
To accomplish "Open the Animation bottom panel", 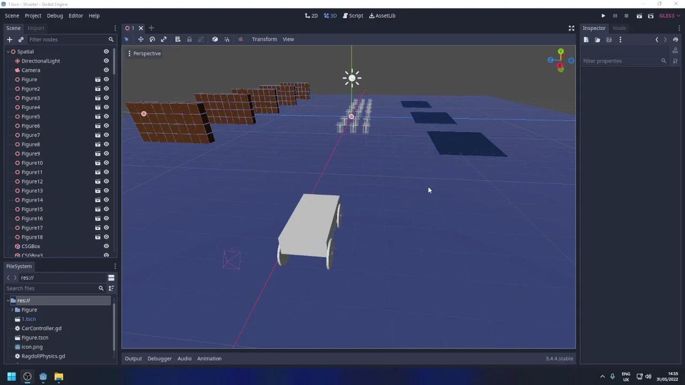I will tap(209, 359).
